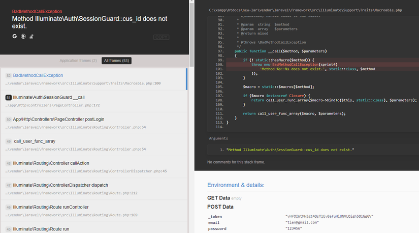
Task: Click code line 107 'if ($macro instanceof Closure)'
Action: coord(276,96)
